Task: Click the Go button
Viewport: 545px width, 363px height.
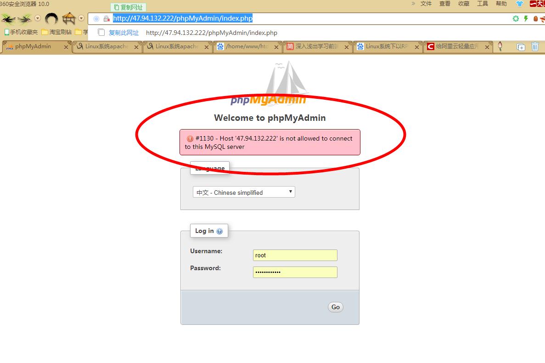Action: [x=336, y=307]
